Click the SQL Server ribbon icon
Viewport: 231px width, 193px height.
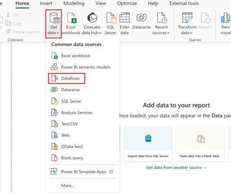111,18
